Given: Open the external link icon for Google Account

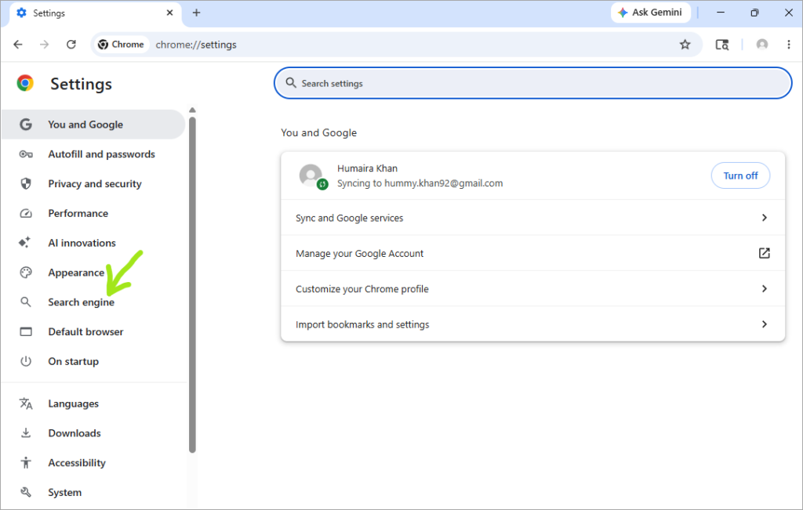Looking at the screenshot, I should [764, 253].
